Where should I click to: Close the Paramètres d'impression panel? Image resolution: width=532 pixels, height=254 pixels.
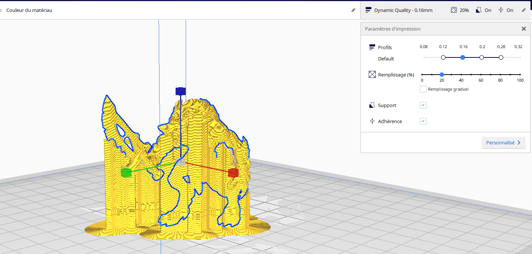click(524, 29)
